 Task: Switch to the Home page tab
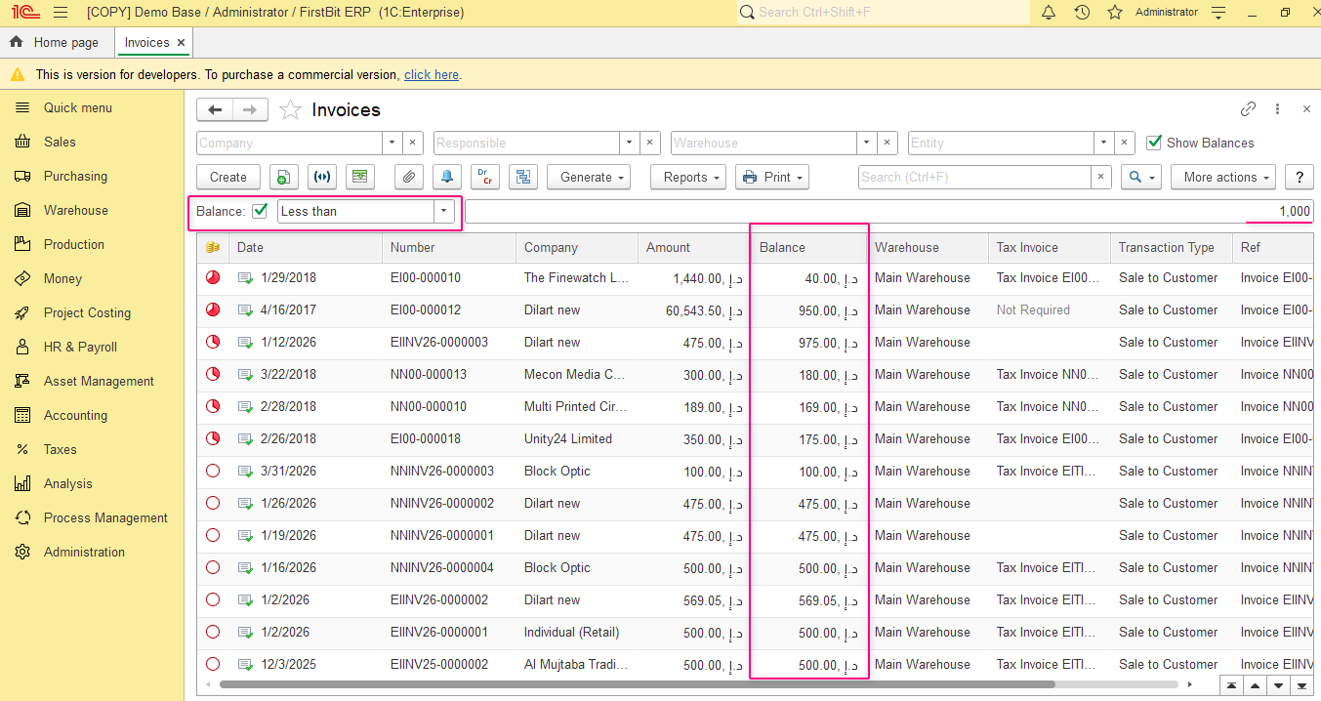click(55, 42)
